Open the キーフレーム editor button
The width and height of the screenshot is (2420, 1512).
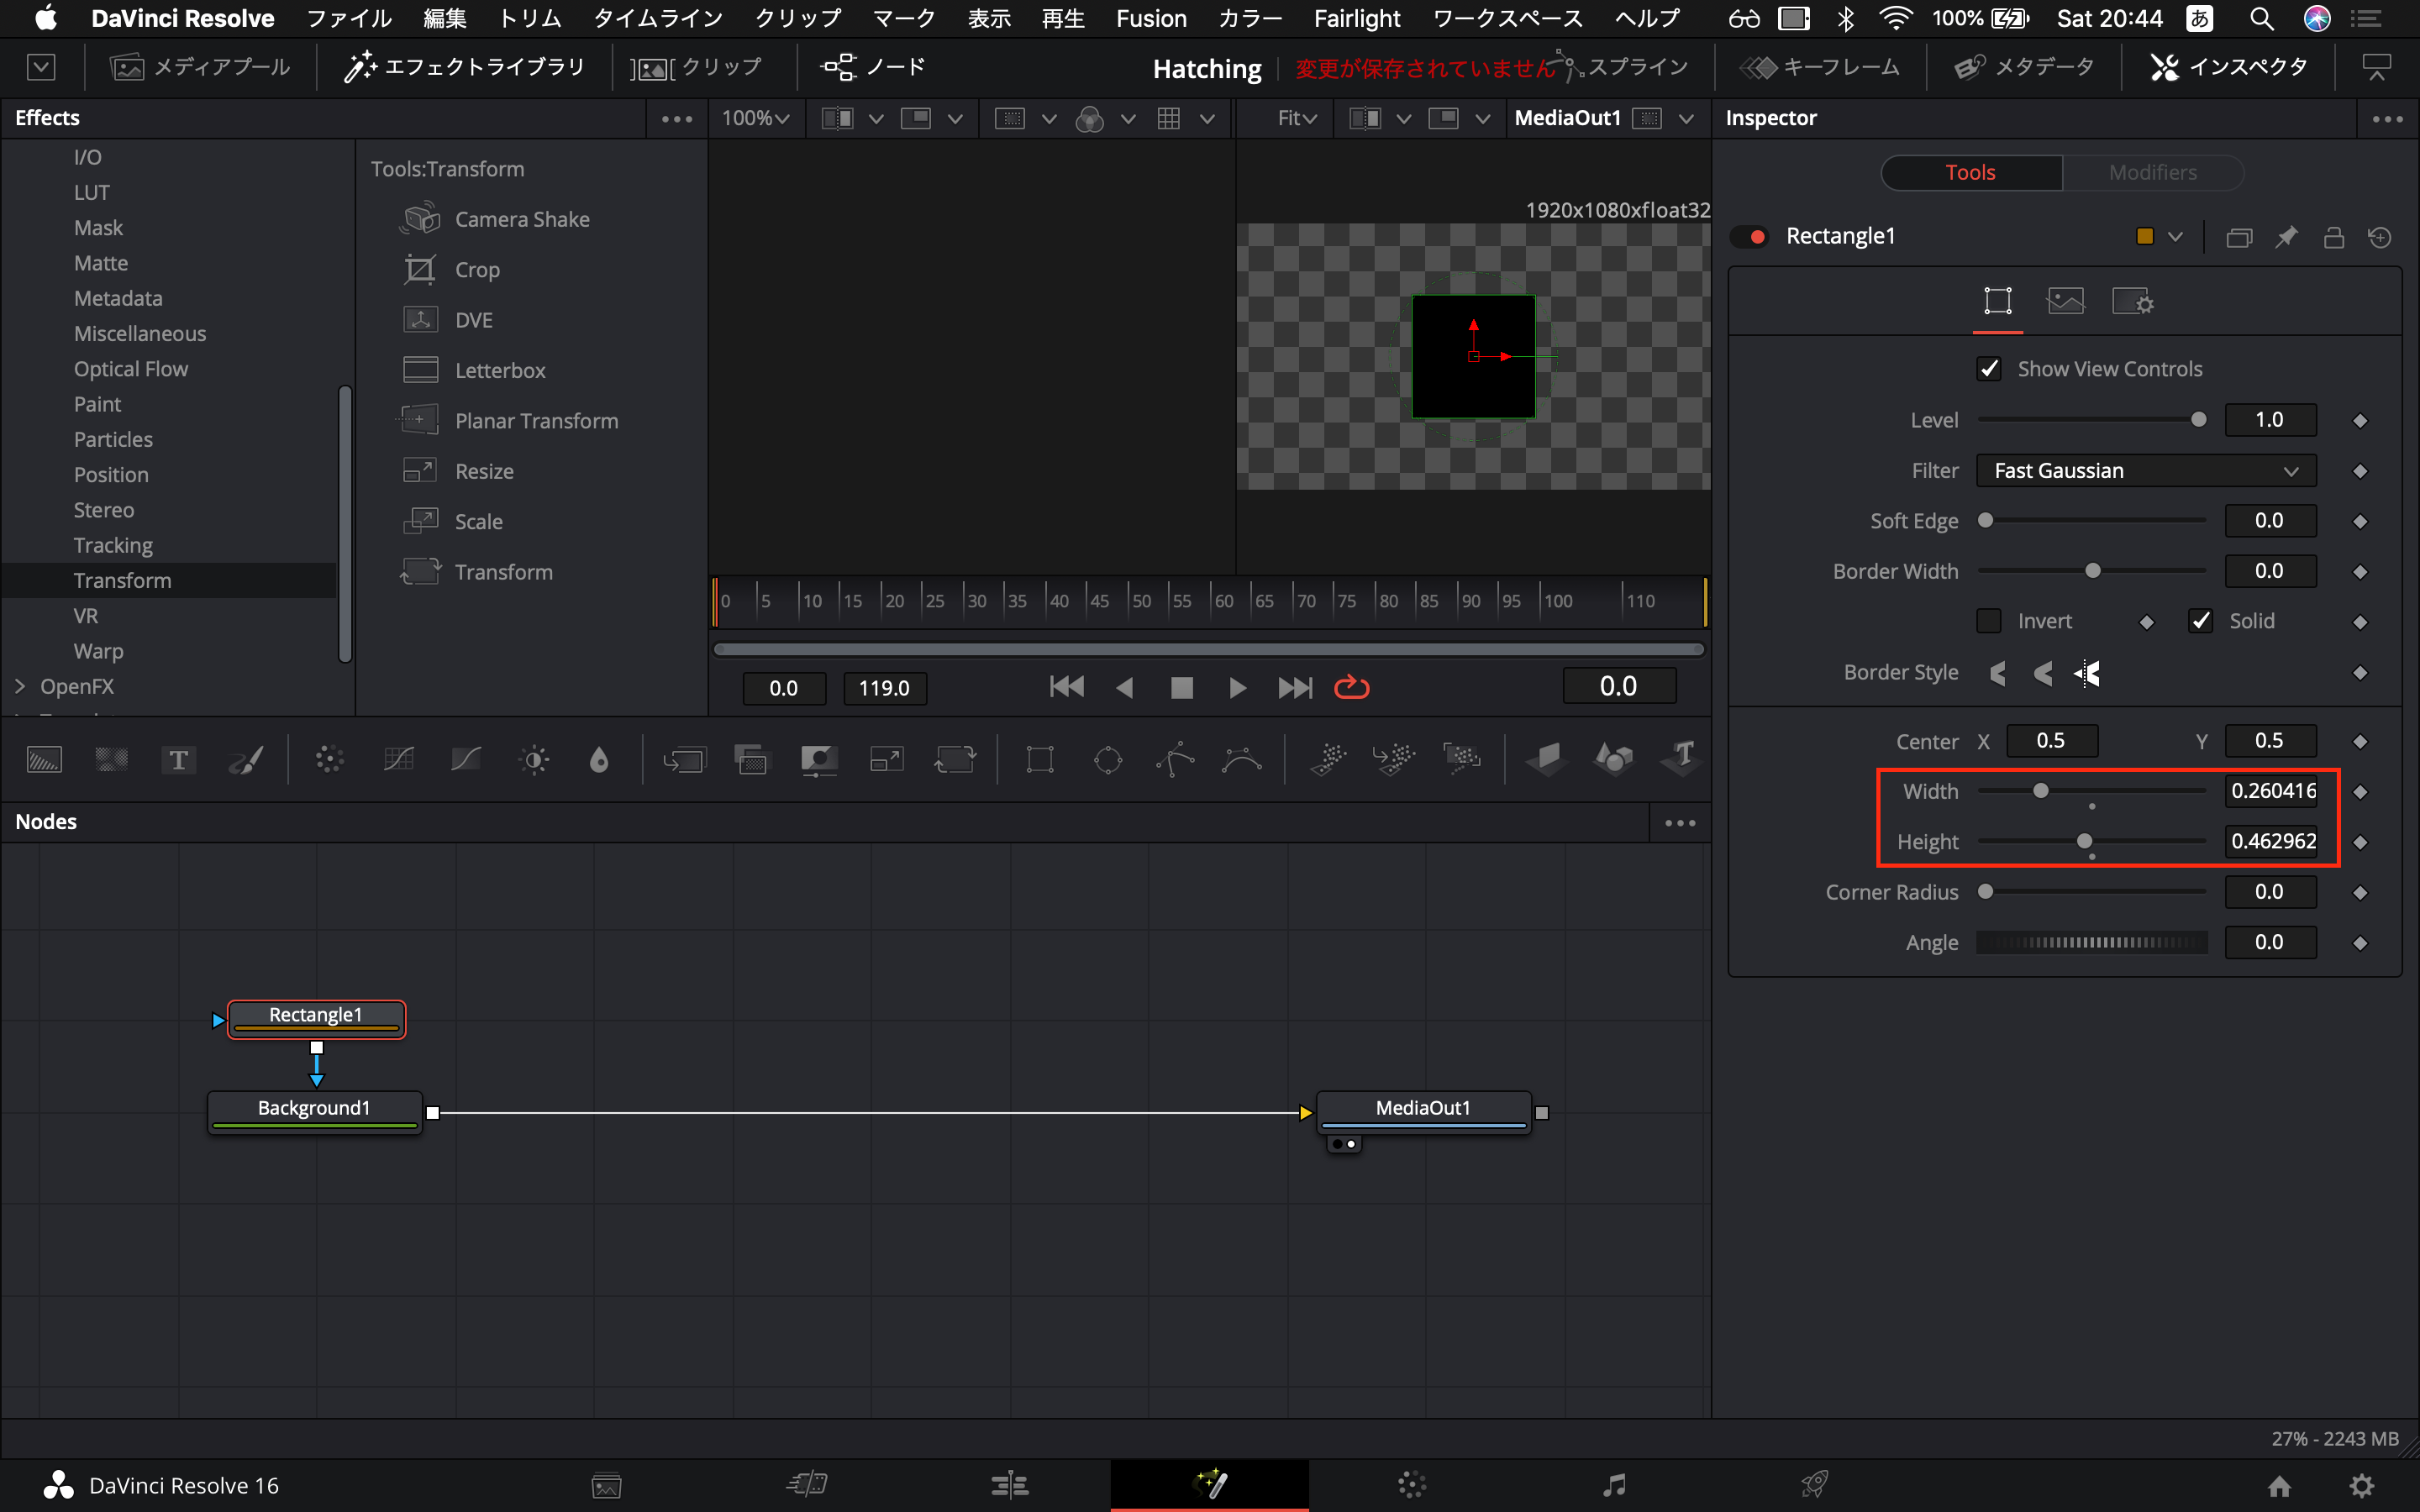coord(1819,67)
